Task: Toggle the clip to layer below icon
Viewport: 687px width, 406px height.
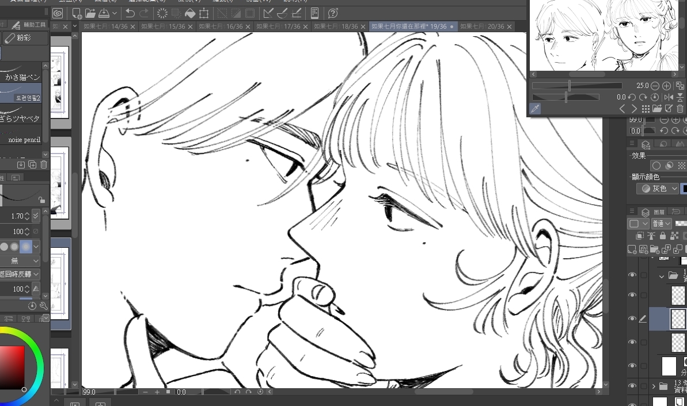Action: pyautogui.click(x=640, y=236)
